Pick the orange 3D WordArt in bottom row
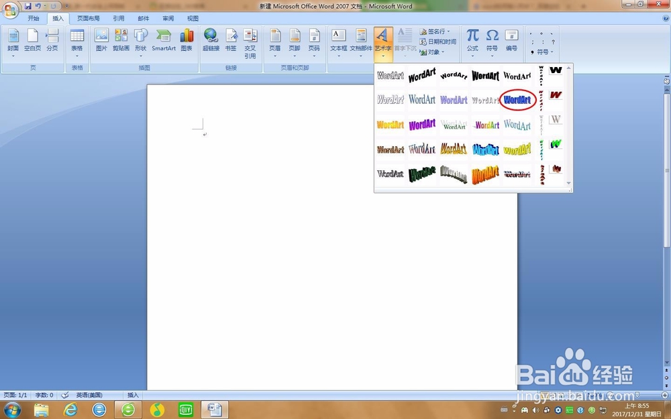Screen dimensions: 671x419 click(485, 175)
